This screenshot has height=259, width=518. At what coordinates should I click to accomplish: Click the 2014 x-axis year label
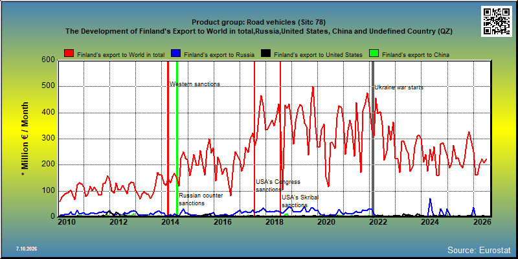[x=170, y=222]
